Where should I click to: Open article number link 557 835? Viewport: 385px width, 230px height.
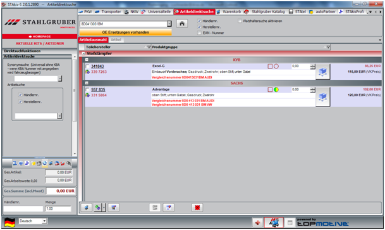pyautogui.click(x=98, y=89)
